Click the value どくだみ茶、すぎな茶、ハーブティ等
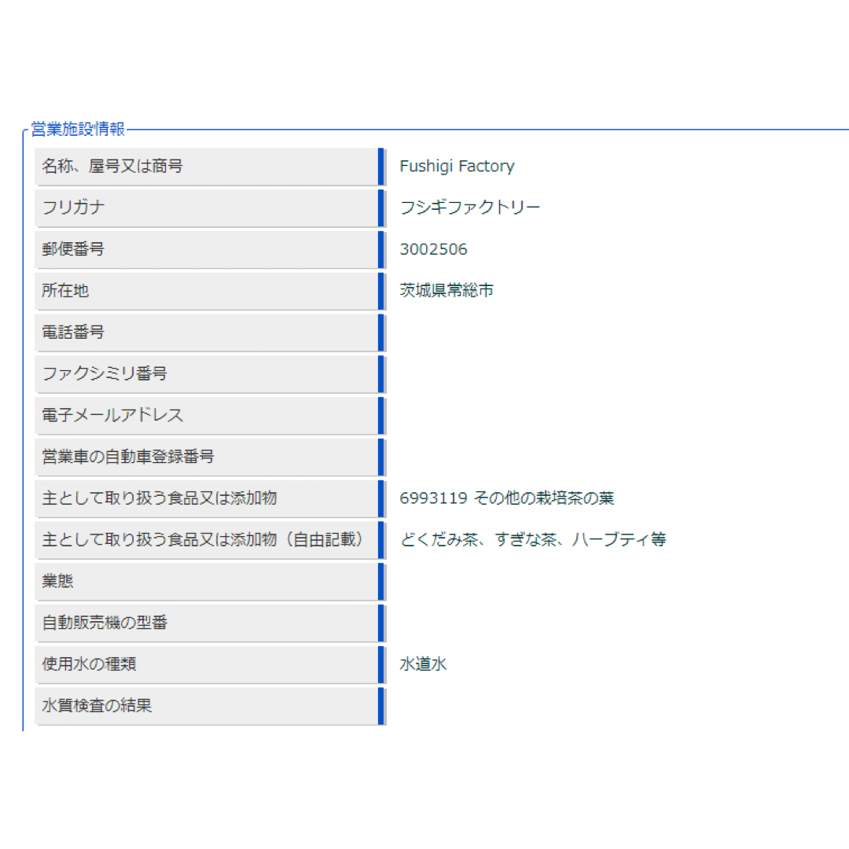 (x=533, y=540)
